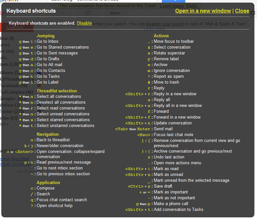Click the blue search button

point(173,1)
